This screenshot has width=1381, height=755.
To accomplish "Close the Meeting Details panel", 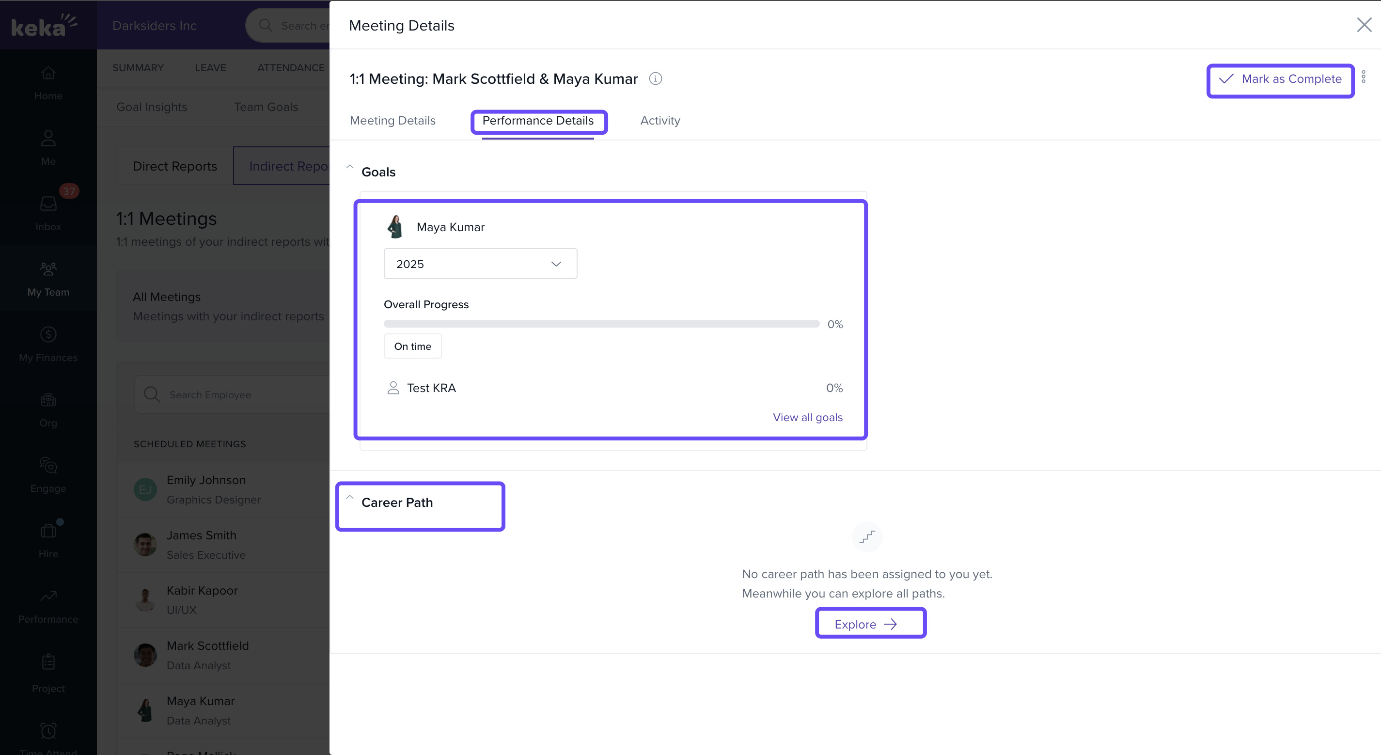I will click(x=1364, y=25).
